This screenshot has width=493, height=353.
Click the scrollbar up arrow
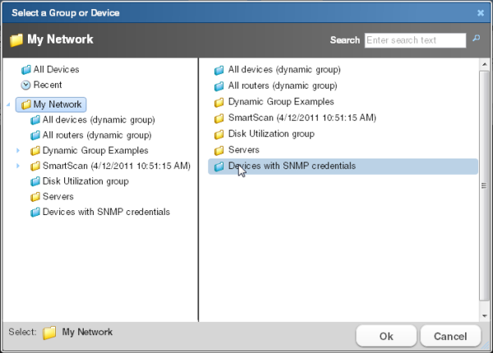click(x=485, y=64)
